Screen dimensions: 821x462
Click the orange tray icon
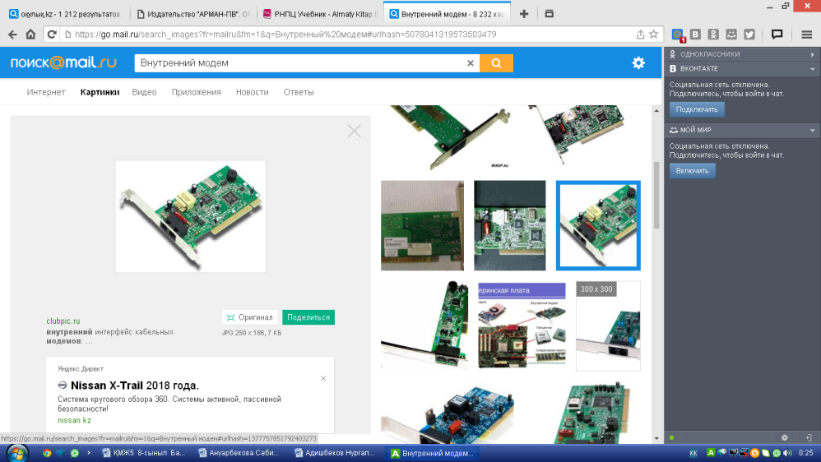(754, 453)
